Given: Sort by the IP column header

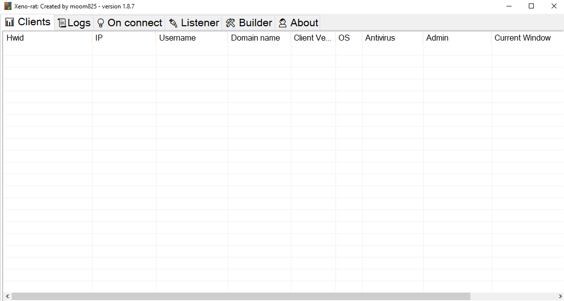Looking at the screenshot, I should 124,38.
